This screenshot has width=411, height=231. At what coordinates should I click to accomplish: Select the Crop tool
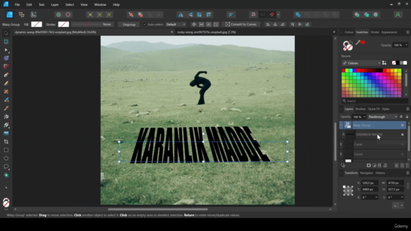pos(6,142)
